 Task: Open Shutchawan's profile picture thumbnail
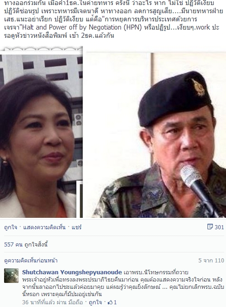click(11, 276)
